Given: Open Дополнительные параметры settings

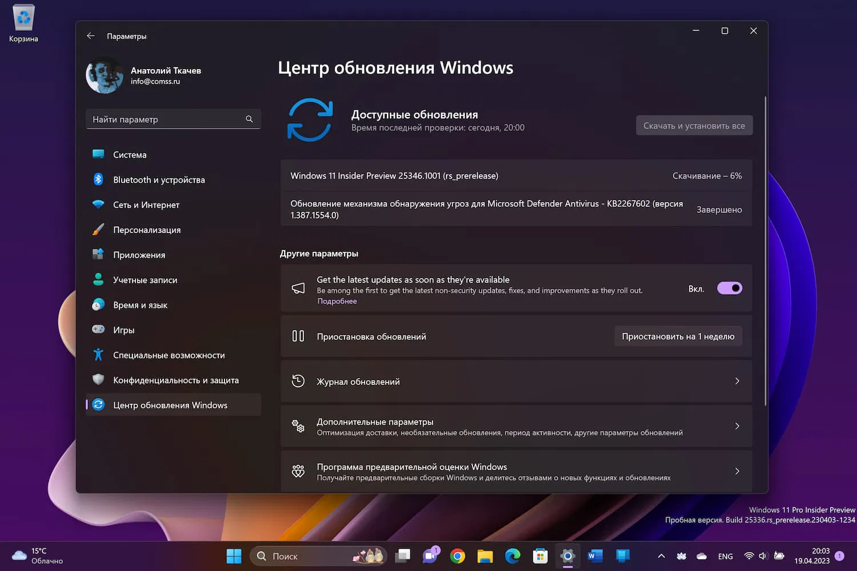Looking at the screenshot, I should 515,426.
